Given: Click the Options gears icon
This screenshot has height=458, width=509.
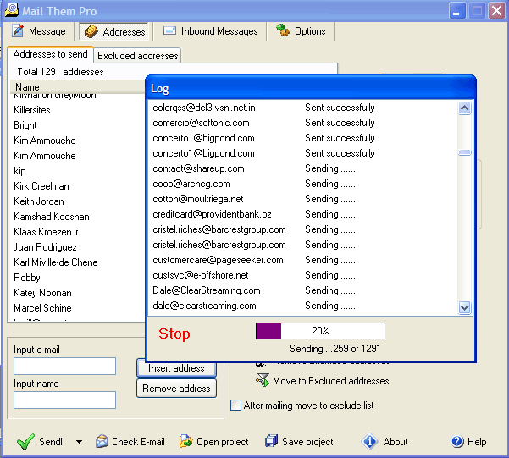Looking at the screenshot, I should pos(283,30).
